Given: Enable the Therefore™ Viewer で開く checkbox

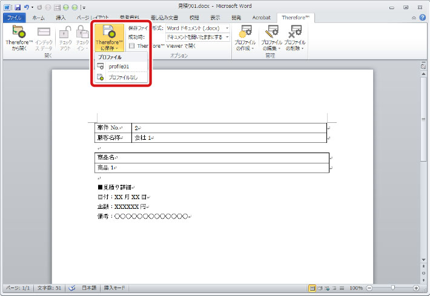Looking at the screenshot, I should click(x=131, y=46).
